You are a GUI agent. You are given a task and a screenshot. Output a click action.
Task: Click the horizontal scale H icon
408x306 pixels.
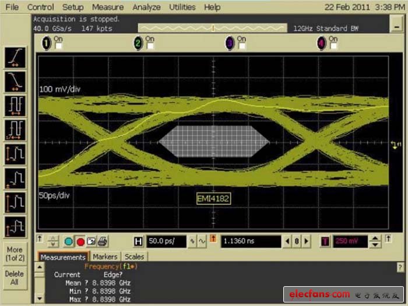[x=138, y=241]
